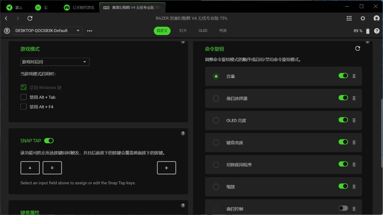Open the apps grid launcher icon
The image size is (383, 215).
pyautogui.click(x=349, y=18)
